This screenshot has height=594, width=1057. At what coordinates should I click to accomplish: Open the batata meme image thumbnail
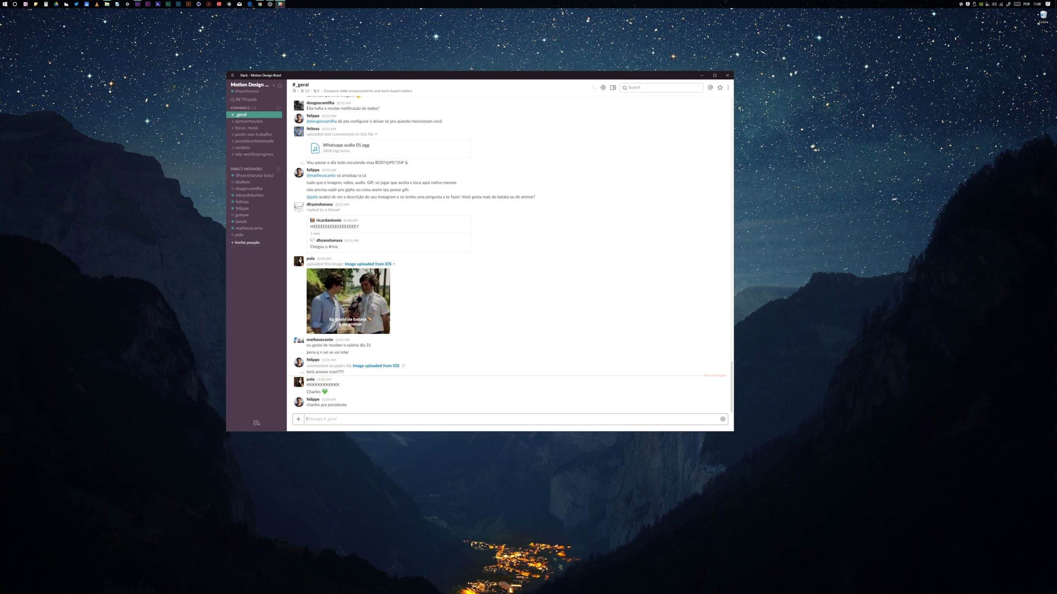(348, 301)
